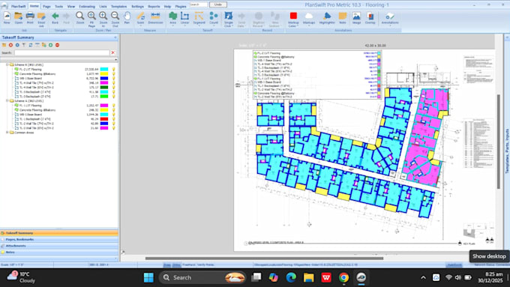Click the refresh arrows icon in Takeoff Summary toolbar

(31, 45)
